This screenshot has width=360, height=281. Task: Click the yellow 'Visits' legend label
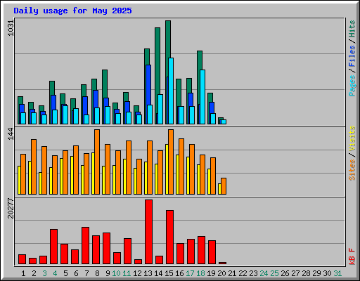(352, 139)
